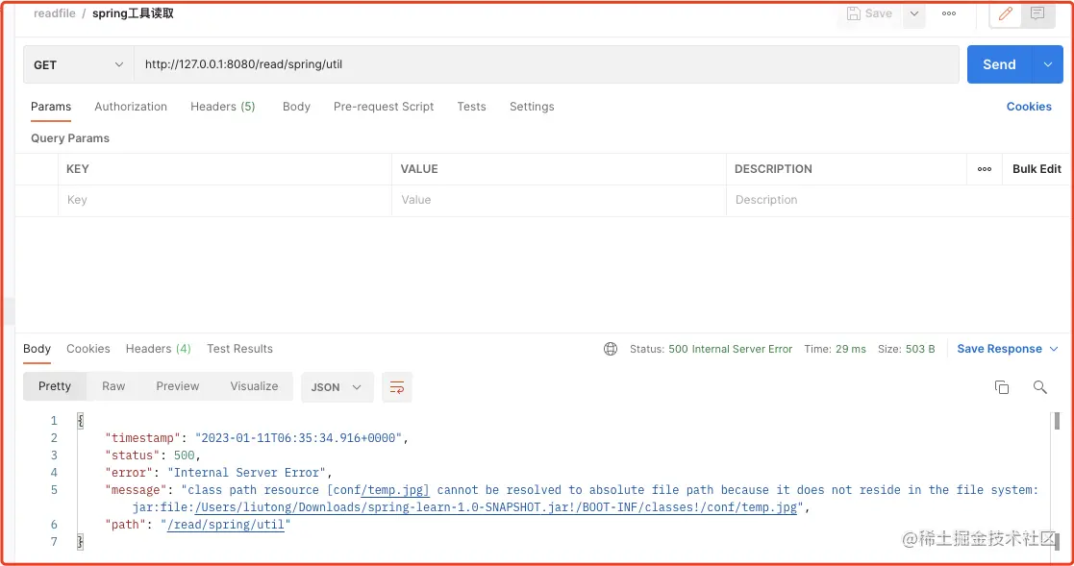1074x566 pixels.
Task: Open the Test Results tab
Action: pyautogui.click(x=239, y=349)
